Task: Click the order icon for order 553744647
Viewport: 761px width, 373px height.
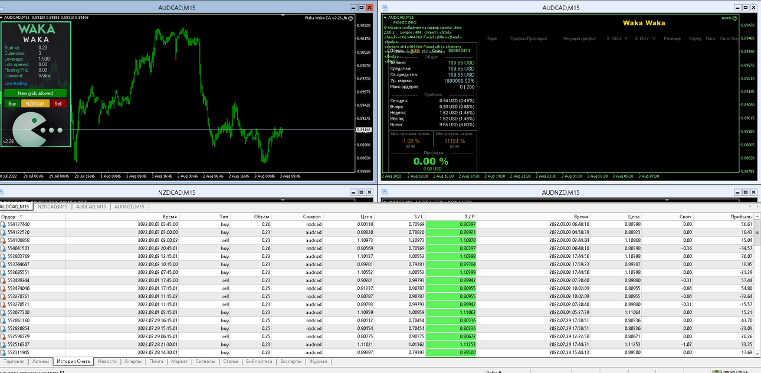Action: [x=4, y=264]
